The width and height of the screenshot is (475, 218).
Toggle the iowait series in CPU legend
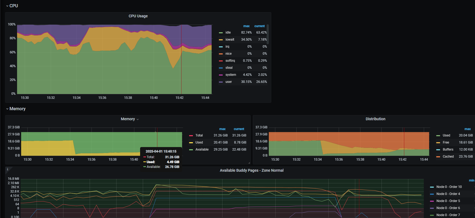230,40
